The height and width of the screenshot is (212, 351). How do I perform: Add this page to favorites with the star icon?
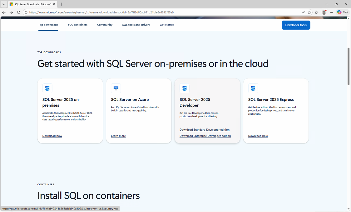(x=309, y=12)
